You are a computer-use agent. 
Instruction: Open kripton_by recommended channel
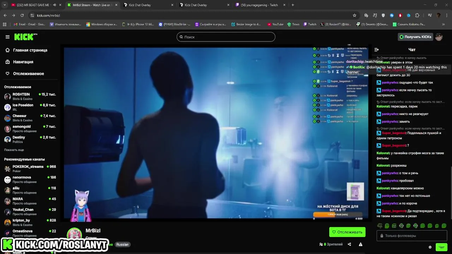tap(30, 222)
